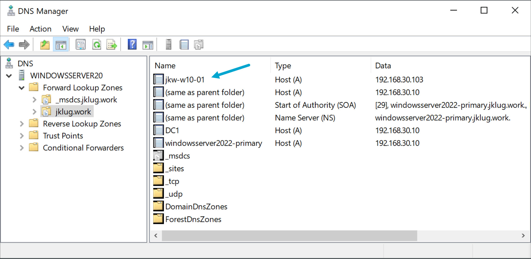Image resolution: width=531 pixels, height=259 pixels.
Task: Expand the _msdcs.jklug.work zone
Action: 35,100
